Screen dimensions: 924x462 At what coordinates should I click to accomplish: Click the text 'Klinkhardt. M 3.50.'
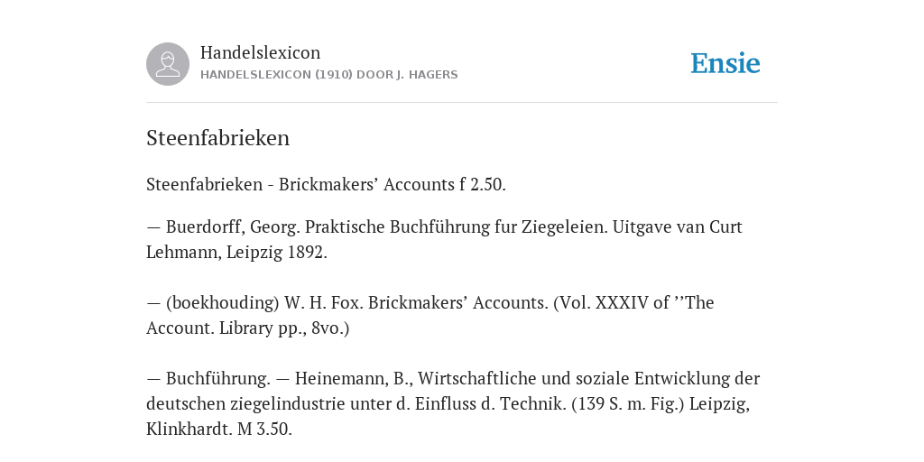[x=219, y=429]
